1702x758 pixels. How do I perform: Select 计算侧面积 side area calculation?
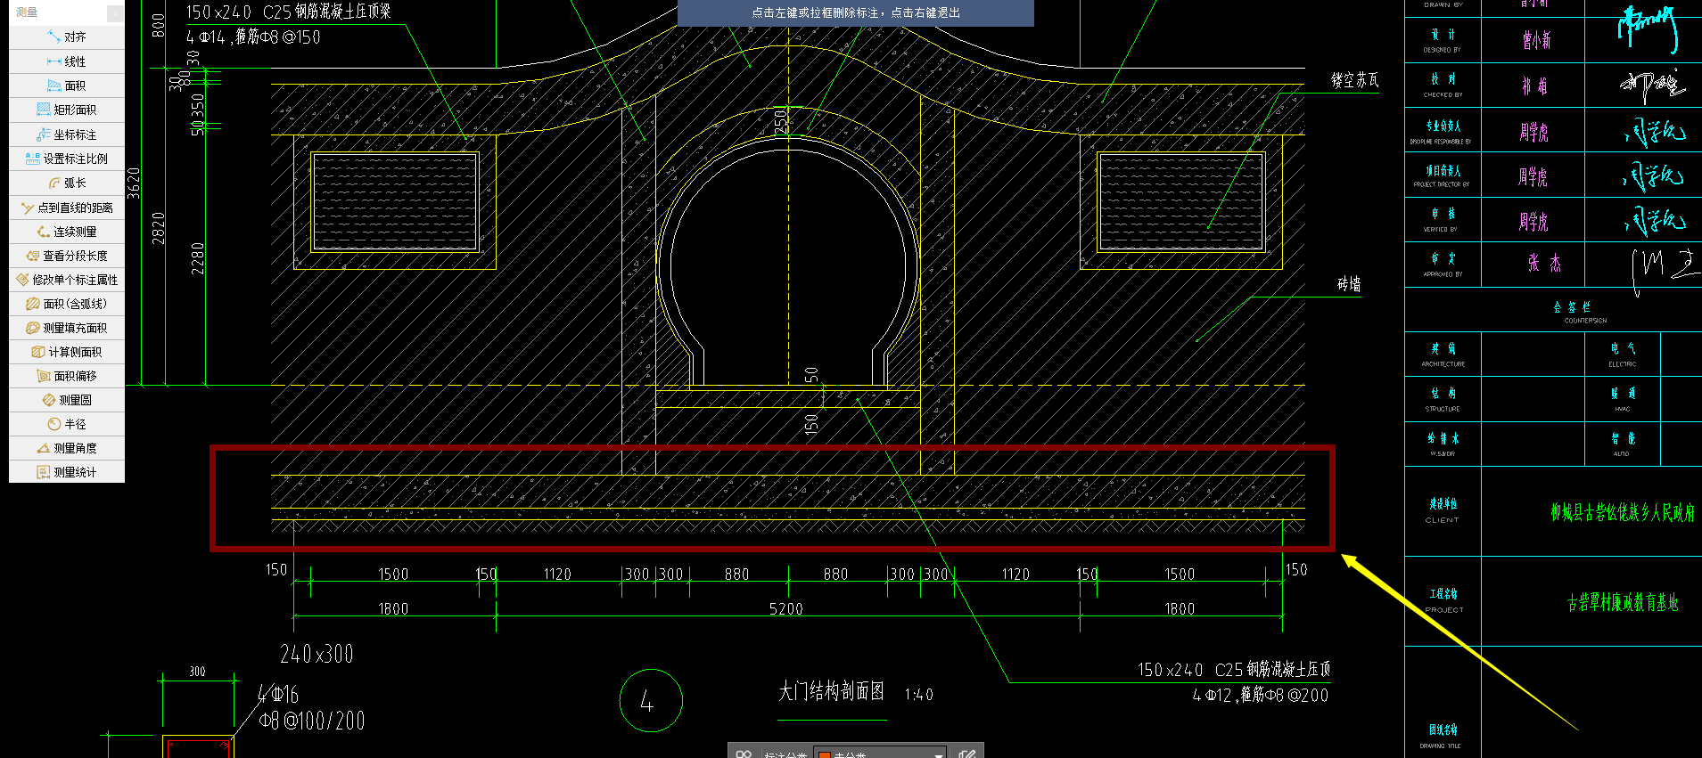click(67, 352)
